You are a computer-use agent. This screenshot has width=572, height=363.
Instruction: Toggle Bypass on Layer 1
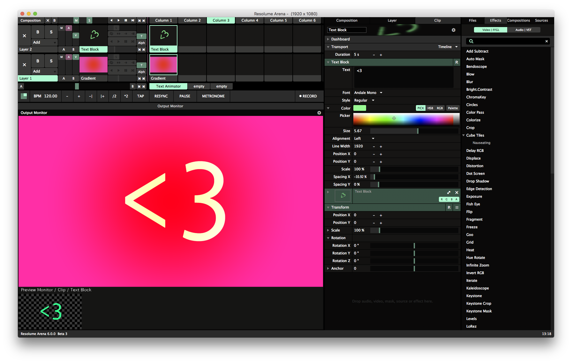tap(38, 61)
